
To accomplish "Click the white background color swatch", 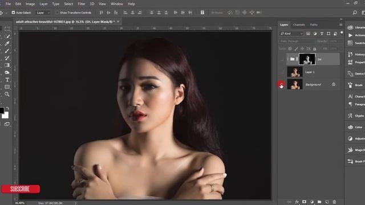I will pos(6,116).
